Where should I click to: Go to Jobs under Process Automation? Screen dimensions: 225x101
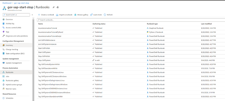7,76
